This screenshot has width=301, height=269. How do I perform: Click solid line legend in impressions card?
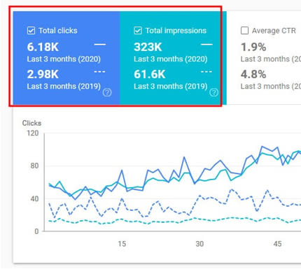(x=206, y=44)
